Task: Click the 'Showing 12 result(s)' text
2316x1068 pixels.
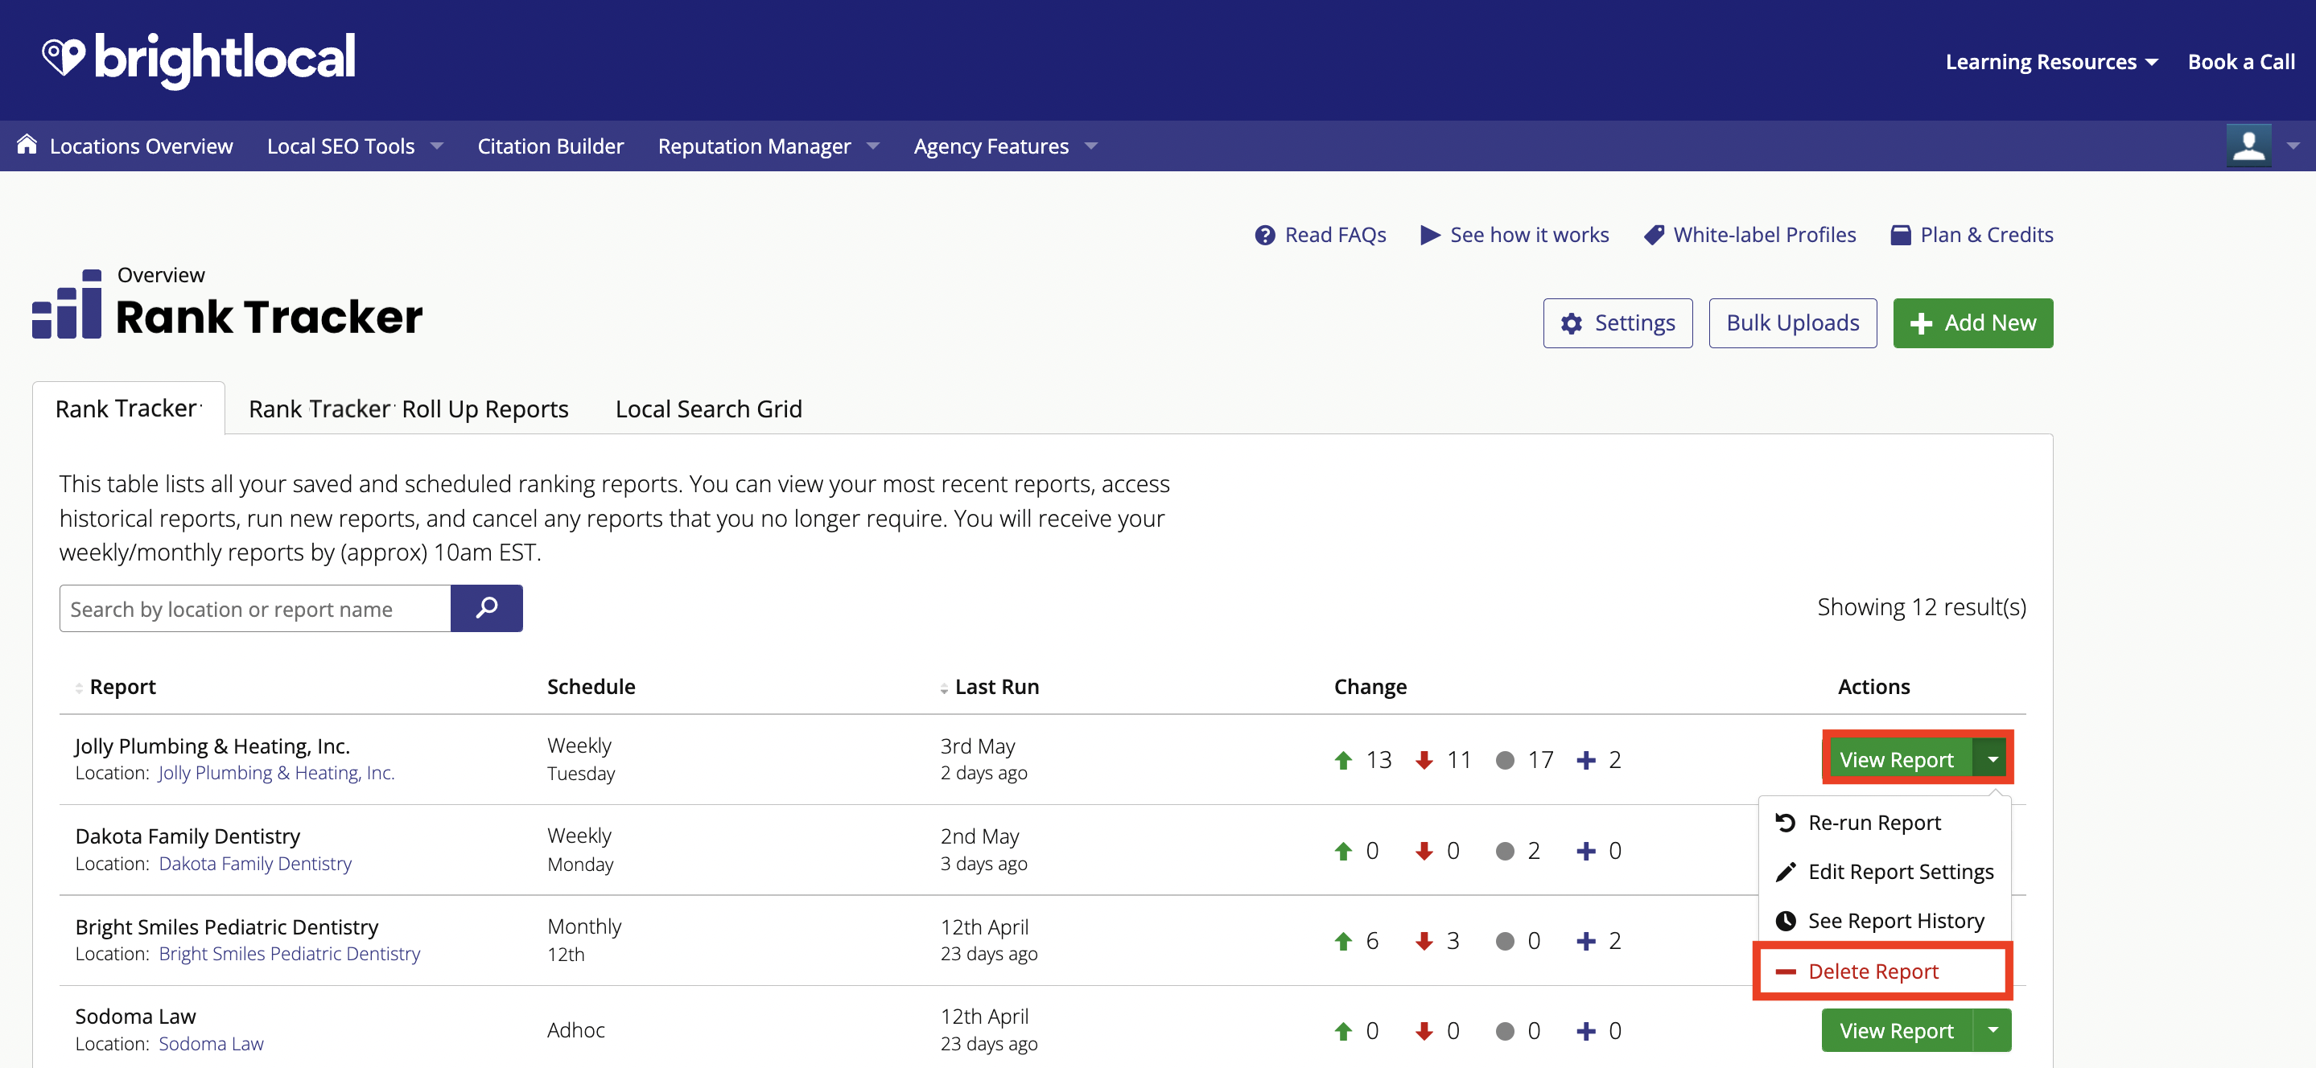Action: click(x=1922, y=607)
